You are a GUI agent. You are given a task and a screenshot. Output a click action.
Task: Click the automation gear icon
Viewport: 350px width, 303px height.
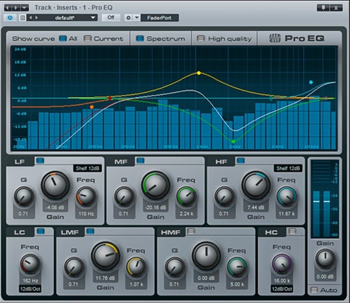point(129,18)
